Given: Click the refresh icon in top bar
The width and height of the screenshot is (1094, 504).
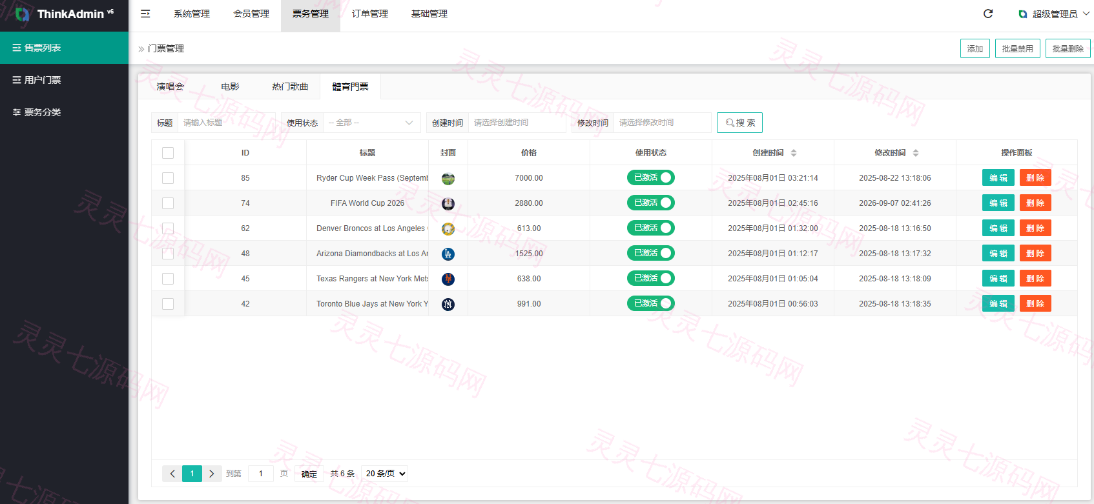Looking at the screenshot, I should tap(988, 14).
